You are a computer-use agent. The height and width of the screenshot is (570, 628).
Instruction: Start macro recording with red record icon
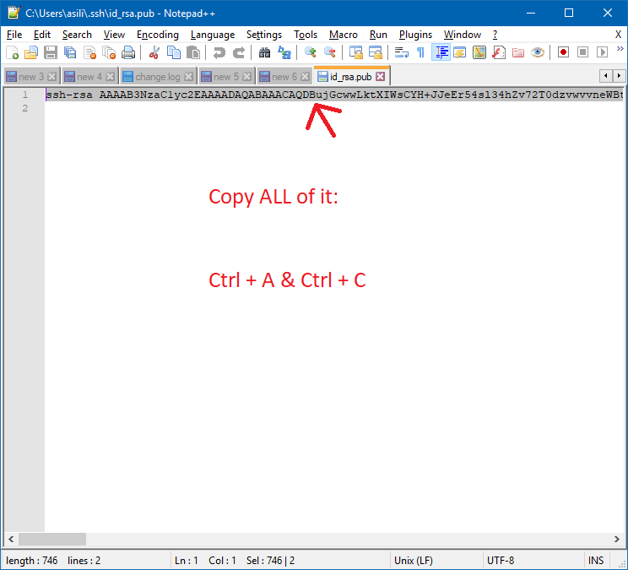click(x=563, y=52)
